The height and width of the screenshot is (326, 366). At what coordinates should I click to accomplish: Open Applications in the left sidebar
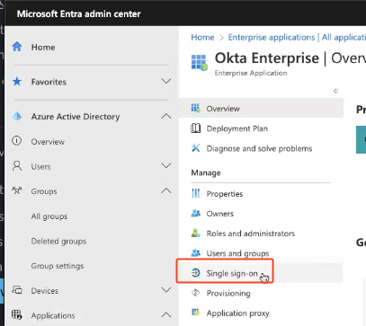click(x=53, y=315)
